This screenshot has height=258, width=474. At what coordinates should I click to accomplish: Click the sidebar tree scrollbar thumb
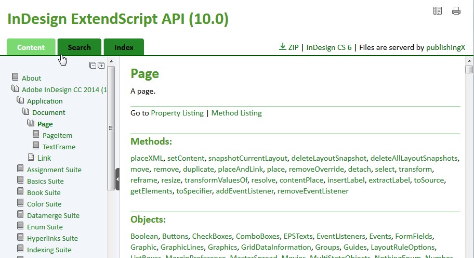pos(111,128)
